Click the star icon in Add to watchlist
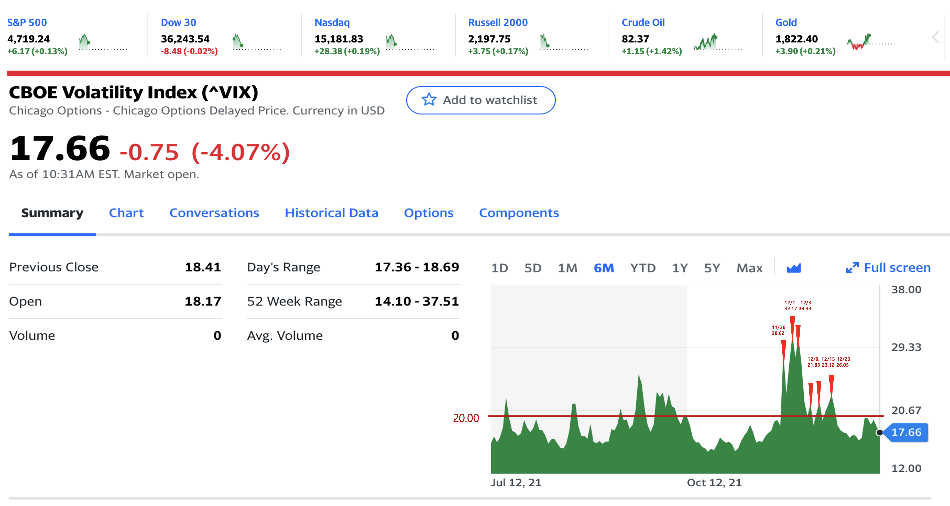The image size is (950, 506). (429, 100)
